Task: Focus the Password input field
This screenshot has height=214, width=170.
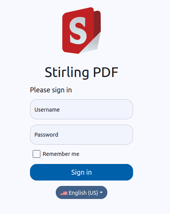Action: 82,135
